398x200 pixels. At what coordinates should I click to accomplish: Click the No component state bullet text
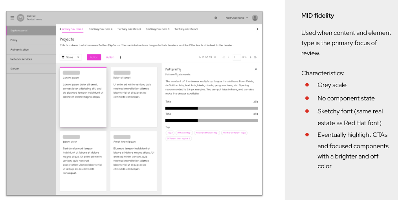click(346, 98)
